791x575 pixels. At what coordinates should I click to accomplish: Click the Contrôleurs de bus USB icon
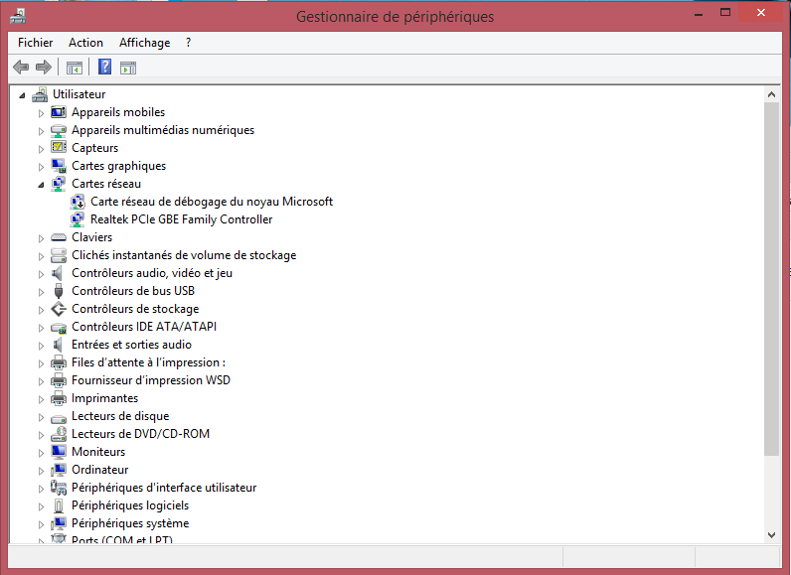pos(59,291)
